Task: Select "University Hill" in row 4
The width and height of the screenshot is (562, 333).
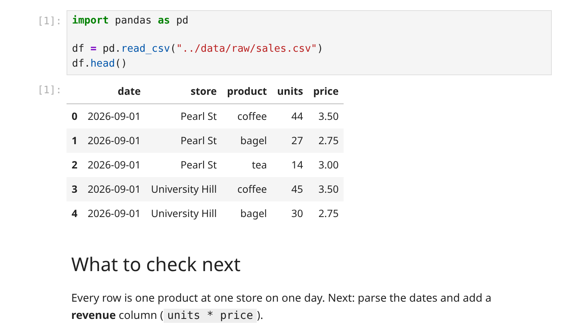Action: (184, 214)
